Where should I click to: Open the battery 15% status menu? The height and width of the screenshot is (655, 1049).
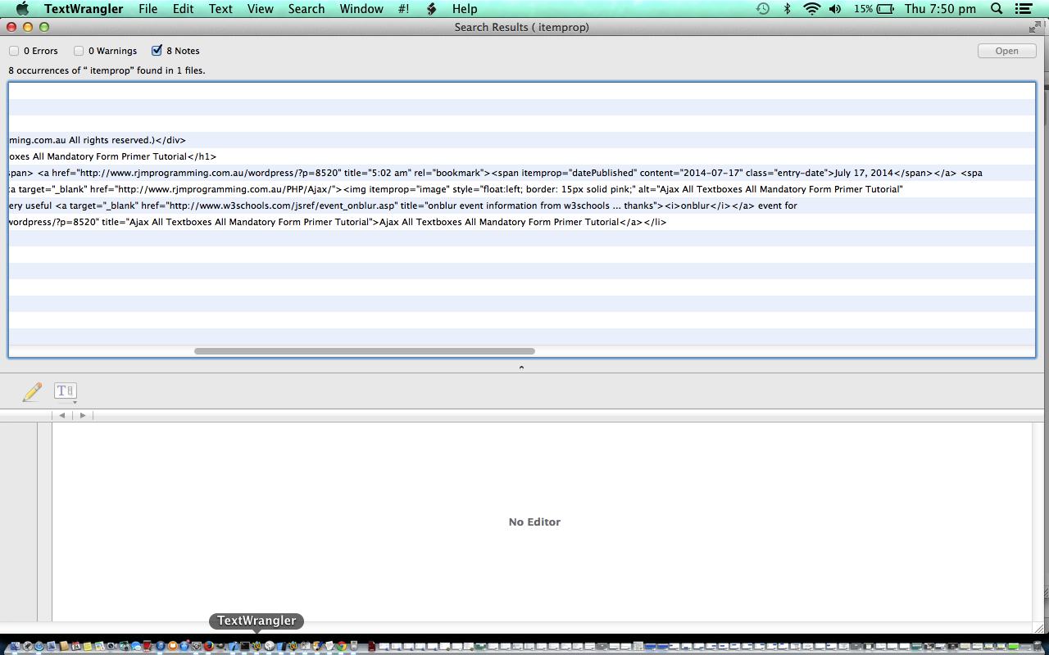click(874, 9)
